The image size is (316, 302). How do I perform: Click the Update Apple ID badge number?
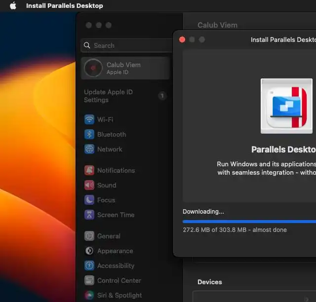click(x=162, y=96)
